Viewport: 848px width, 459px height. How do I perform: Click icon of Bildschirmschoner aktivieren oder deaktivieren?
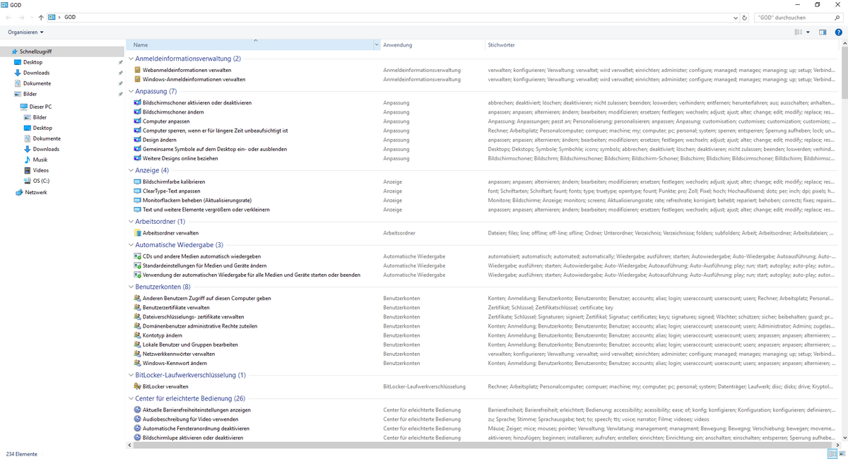click(137, 102)
